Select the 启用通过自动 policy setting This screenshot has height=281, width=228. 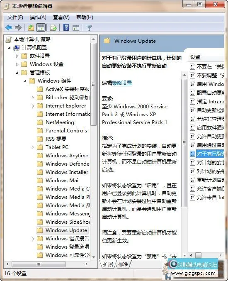tap(207, 145)
